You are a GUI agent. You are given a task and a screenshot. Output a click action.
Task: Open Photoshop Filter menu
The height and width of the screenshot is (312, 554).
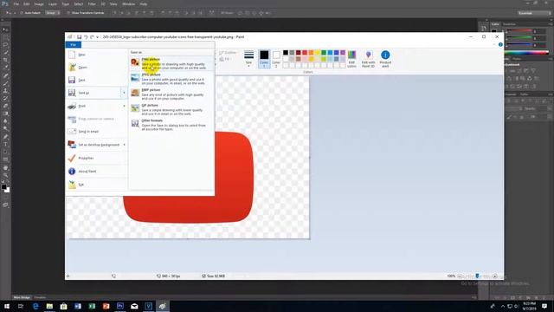pyautogui.click(x=92, y=3)
